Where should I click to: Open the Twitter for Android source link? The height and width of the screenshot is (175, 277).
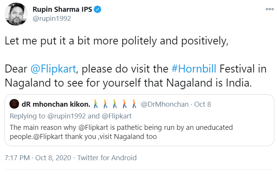click(x=107, y=158)
